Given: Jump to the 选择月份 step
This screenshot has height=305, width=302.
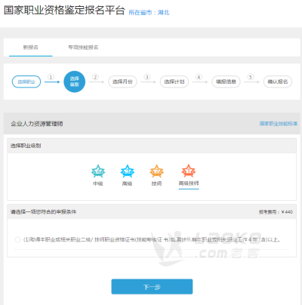Looking at the screenshot, I should pos(122,82).
